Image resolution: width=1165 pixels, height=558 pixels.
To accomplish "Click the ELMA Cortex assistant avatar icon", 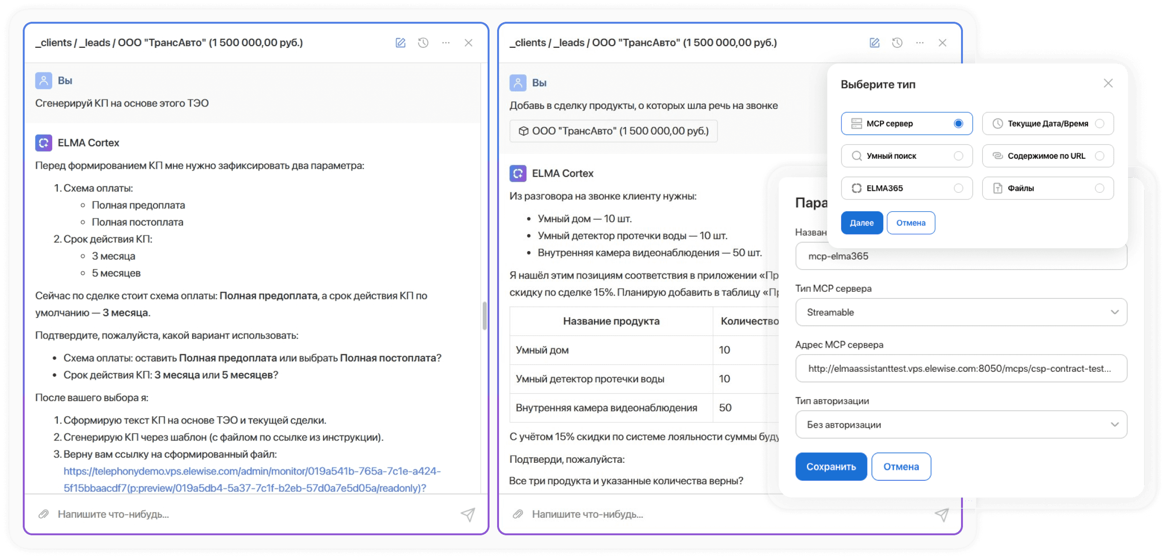I will coord(44,143).
